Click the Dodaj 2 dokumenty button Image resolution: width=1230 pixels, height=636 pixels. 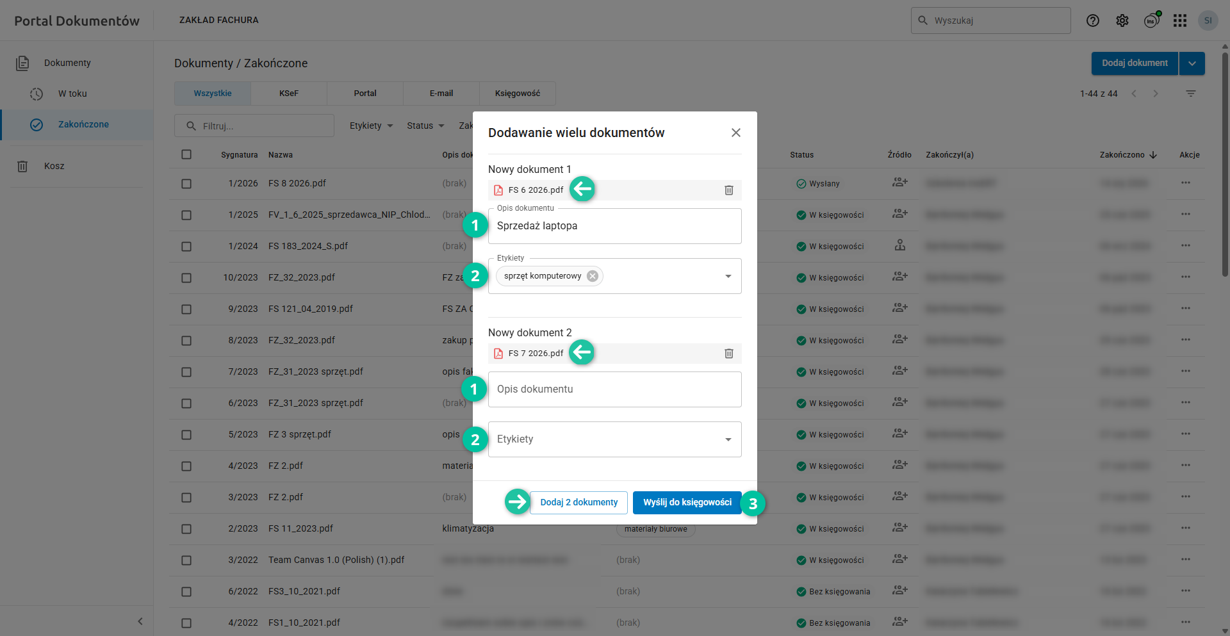(x=578, y=503)
